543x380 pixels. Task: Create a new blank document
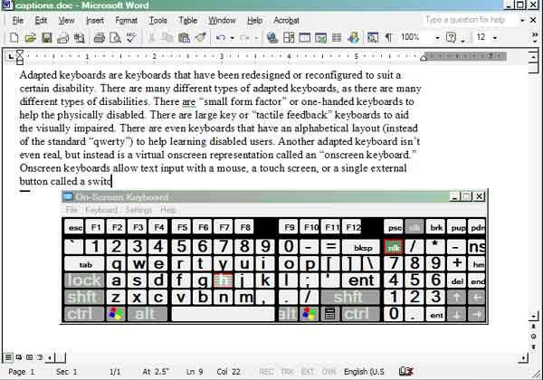pos(14,37)
